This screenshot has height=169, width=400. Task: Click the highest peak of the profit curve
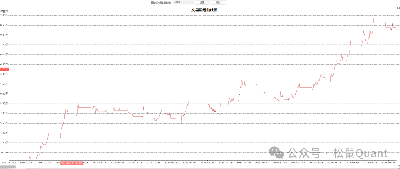(x=373, y=17)
